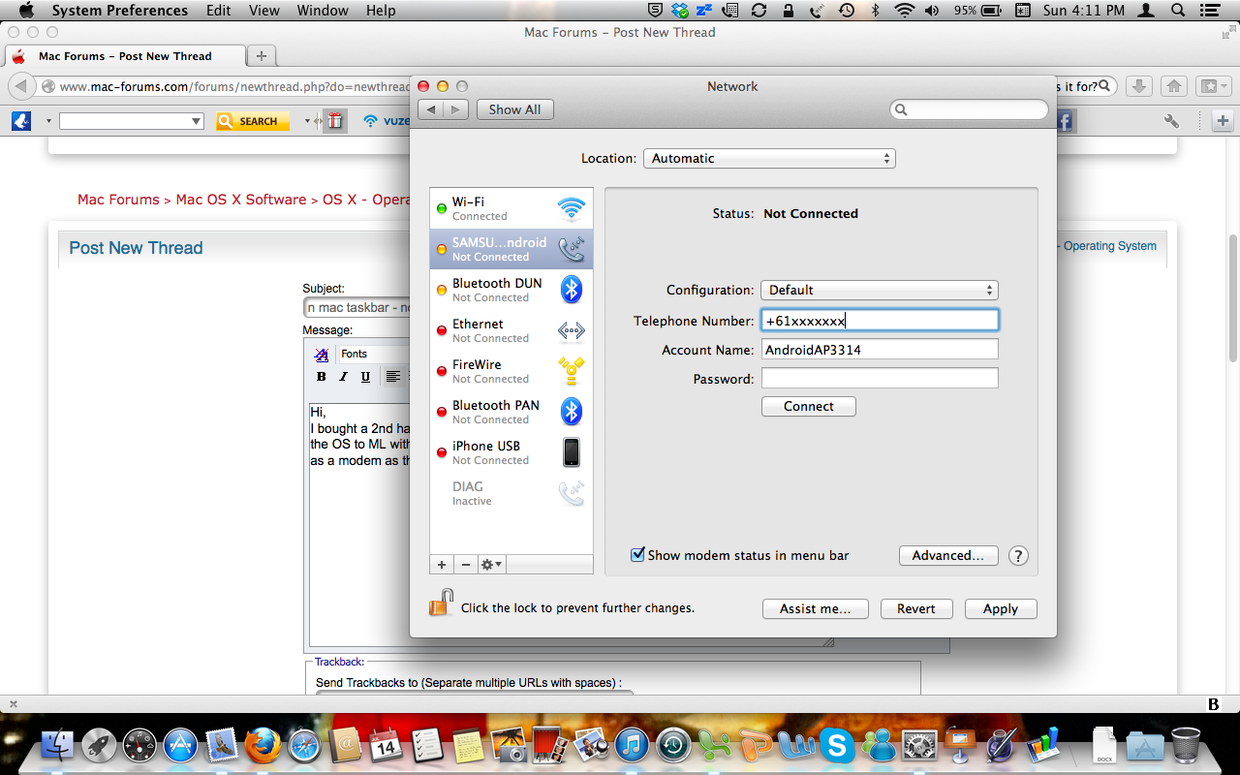Click Bold in the forum message editor
This screenshot has height=775, width=1240.
coord(321,377)
